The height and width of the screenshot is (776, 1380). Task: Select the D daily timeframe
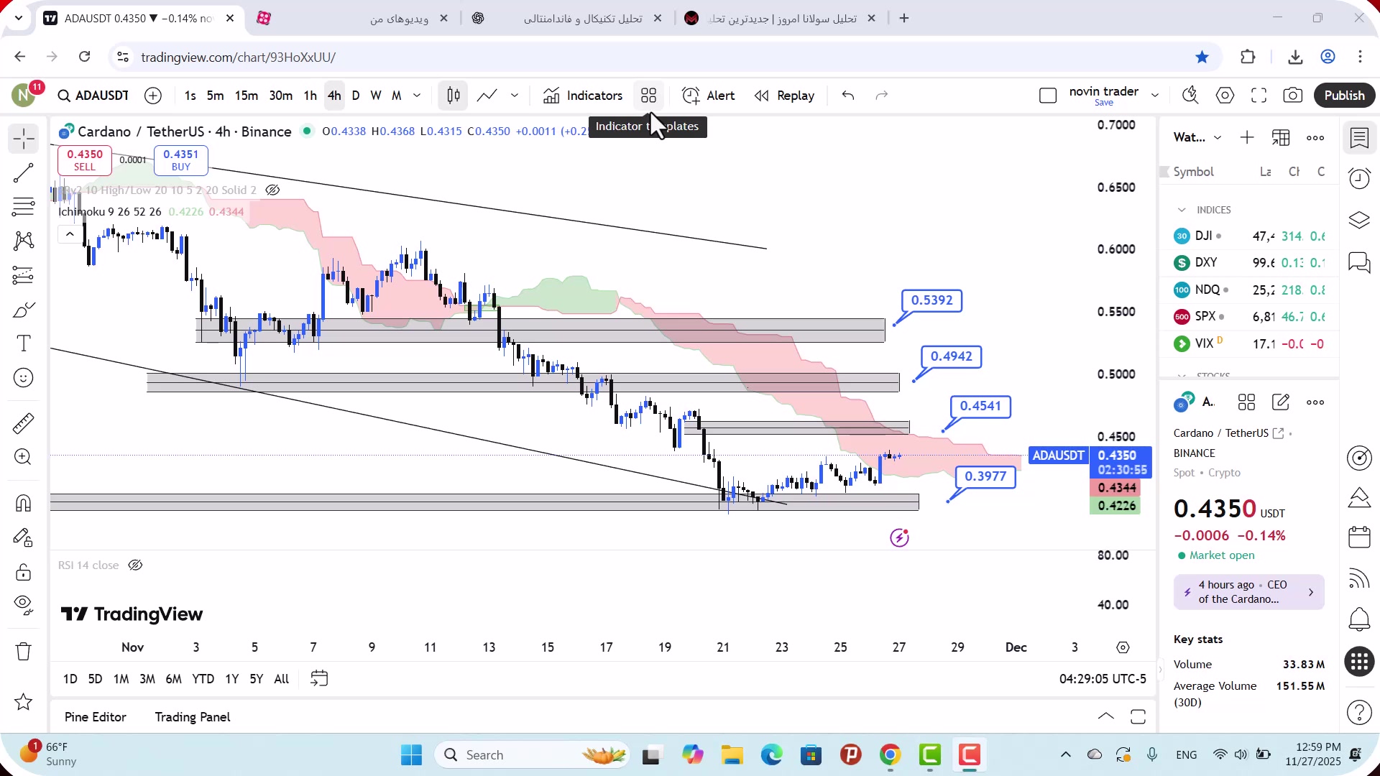pyautogui.click(x=356, y=96)
